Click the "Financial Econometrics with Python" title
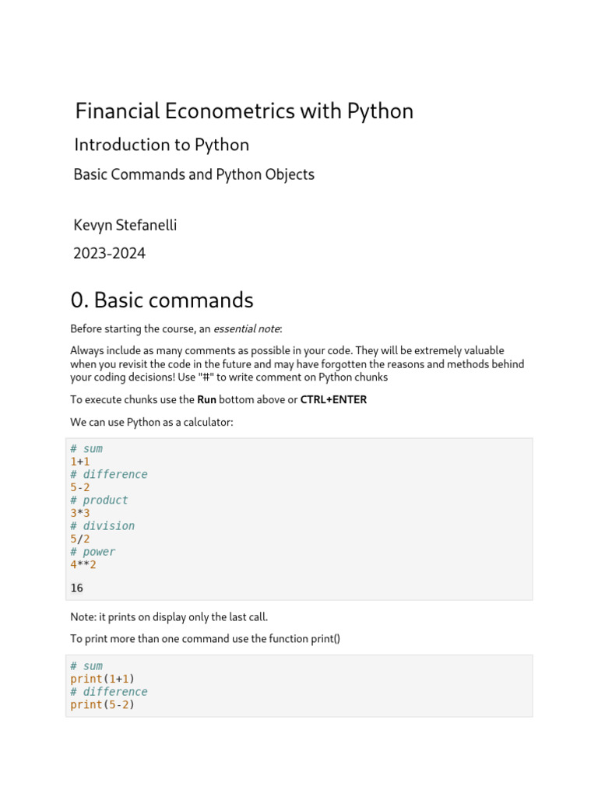Screen dimensions: 598x797 click(x=244, y=111)
